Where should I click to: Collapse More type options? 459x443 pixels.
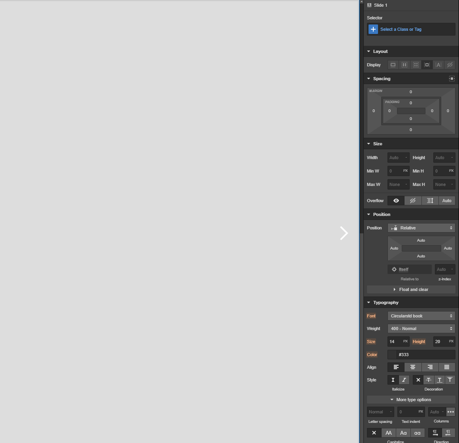tap(411, 400)
